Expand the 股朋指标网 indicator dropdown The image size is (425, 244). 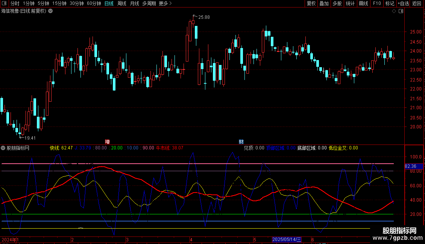3,148
